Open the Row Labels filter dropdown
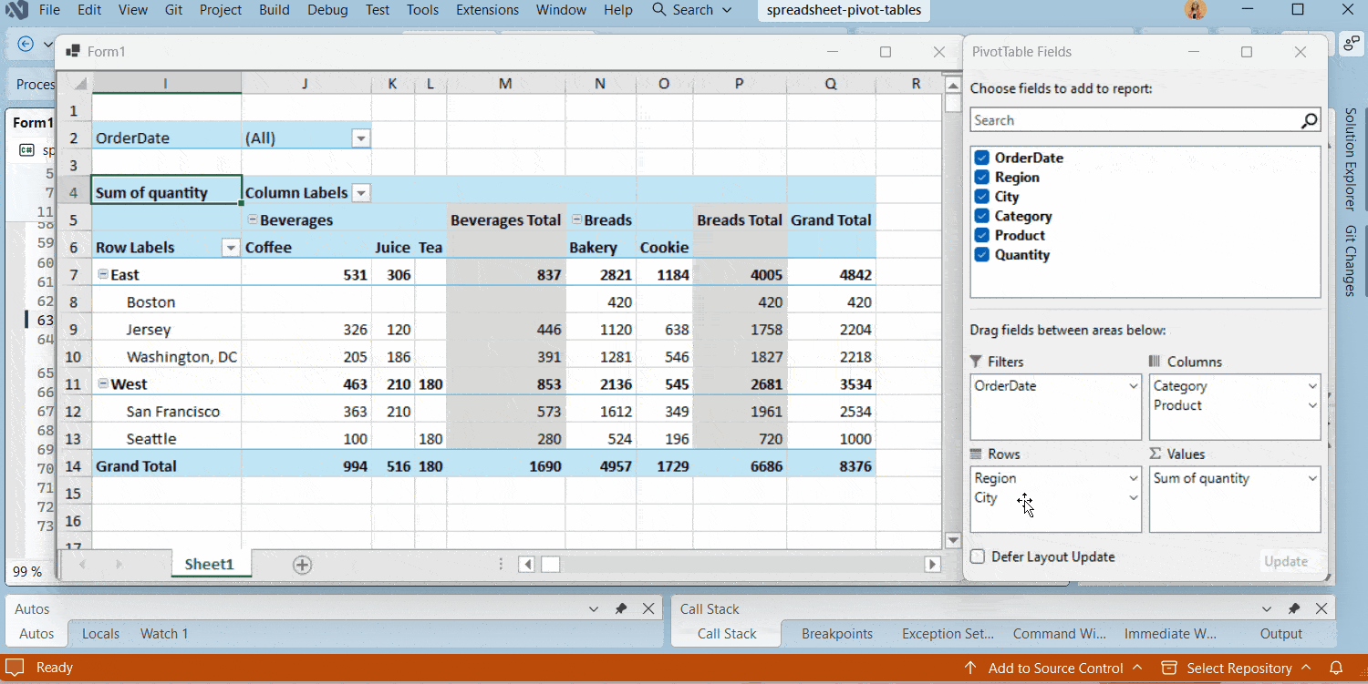1368x684 pixels. pyautogui.click(x=230, y=247)
